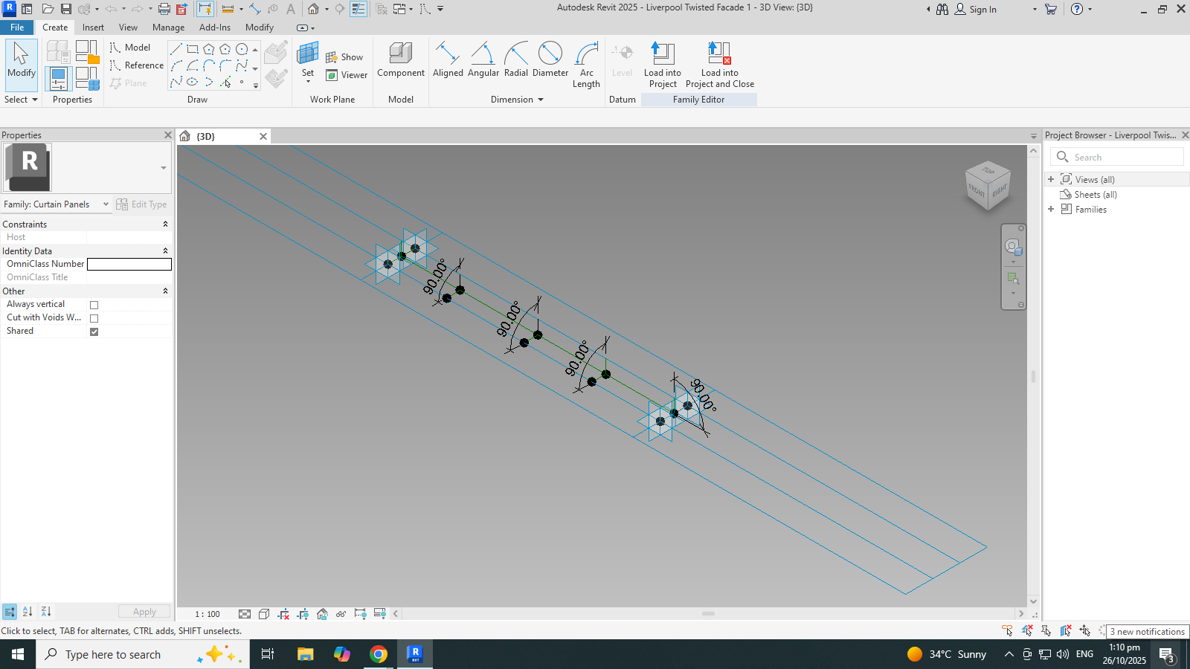Click the Edit Type button
The image size is (1190, 669).
coord(142,204)
